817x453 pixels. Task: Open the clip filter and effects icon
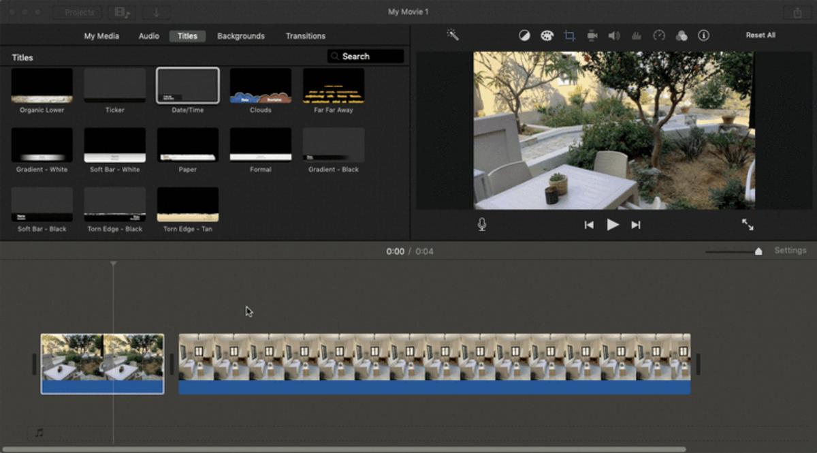[x=682, y=36]
